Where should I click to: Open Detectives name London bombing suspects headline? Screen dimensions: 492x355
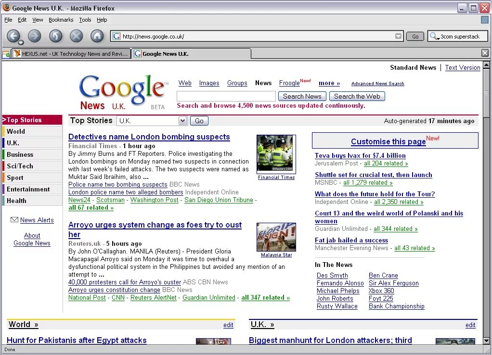point(149,137)
